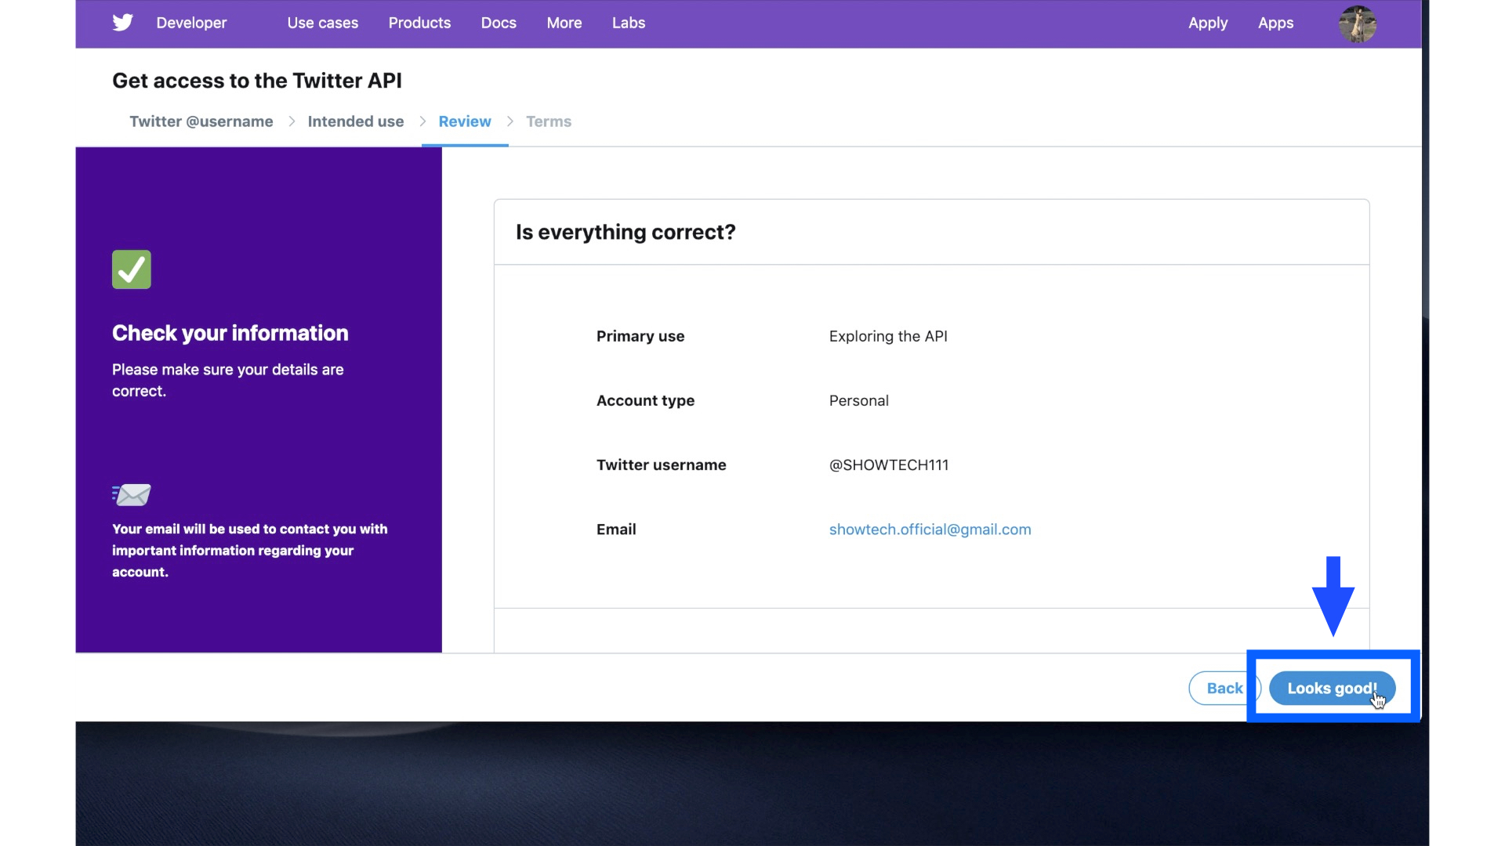Open the showtech.official@gmail.com email link
This screenshot has height=846, width=1505.
tap(930, 530)
